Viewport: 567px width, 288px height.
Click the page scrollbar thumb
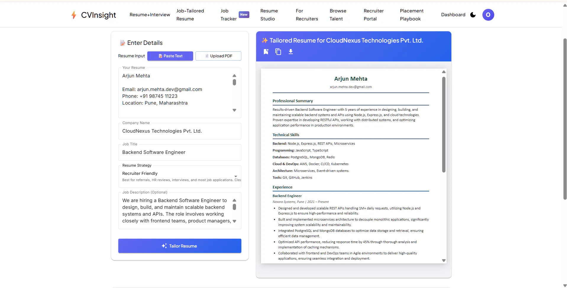[565, 119]
